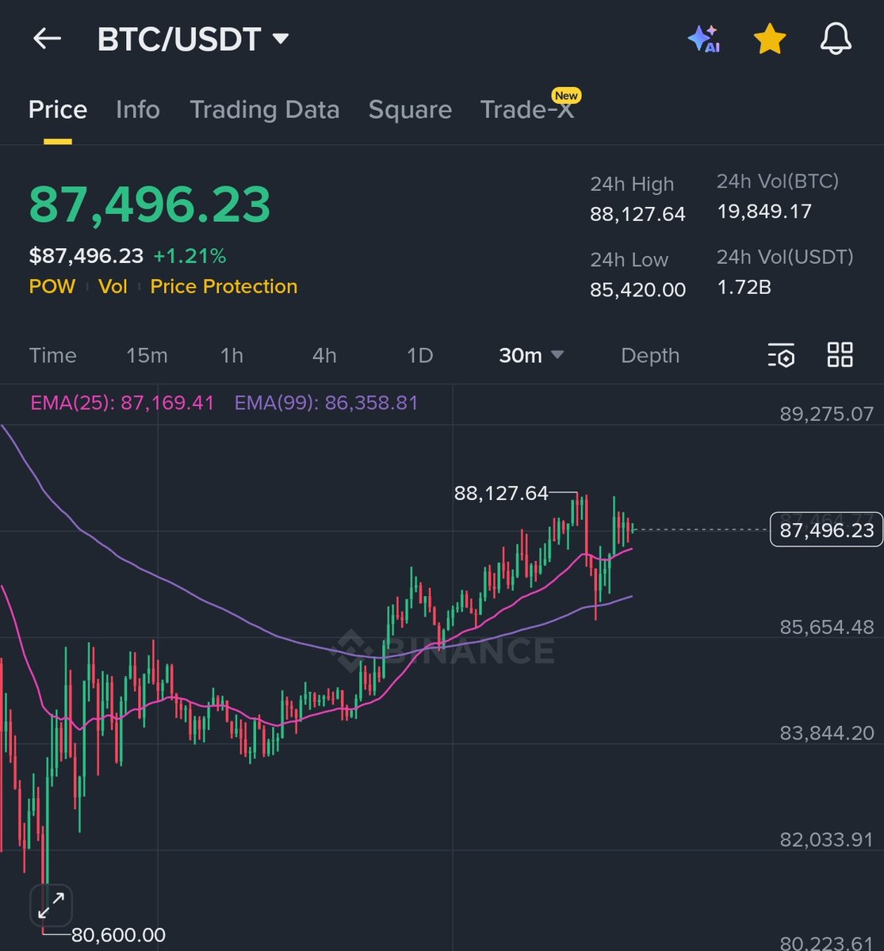Tap the Price Protection tag
The height and width of the screenshot is (951, 884).
(x=224, y=286)
